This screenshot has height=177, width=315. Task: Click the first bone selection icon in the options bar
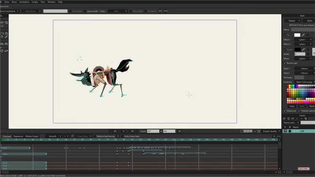pyautogui.click(x=160, y=11)
